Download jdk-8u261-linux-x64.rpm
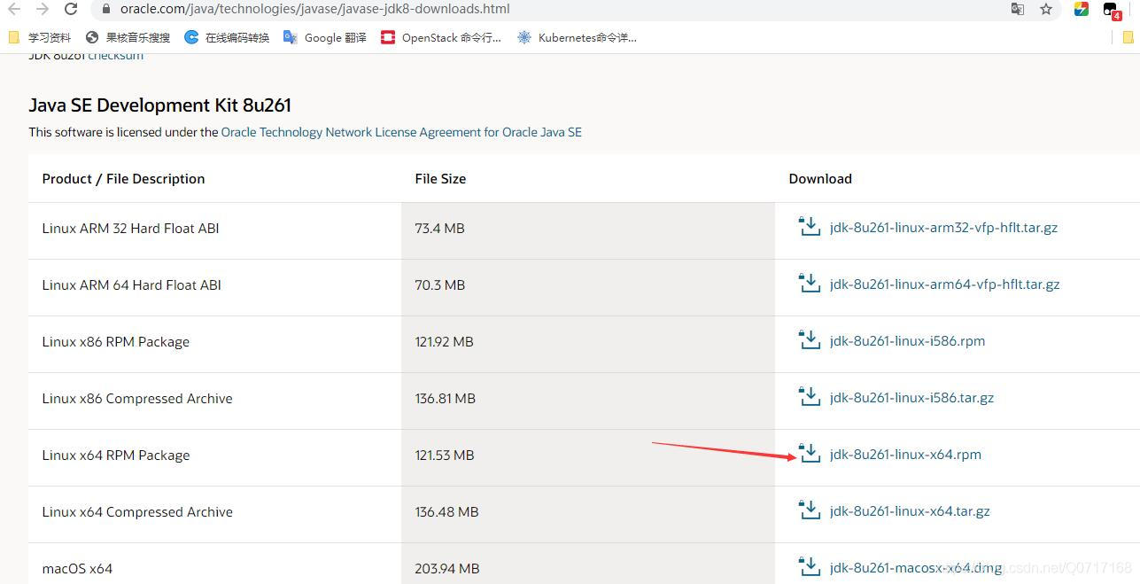The width and height of the screenshot is (1140, 584). tap(905, 455)
